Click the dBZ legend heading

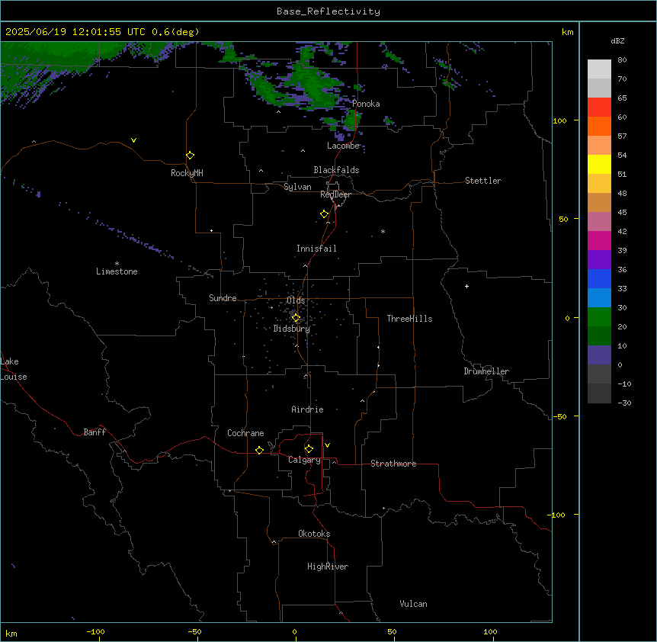click(x=617, y=40)
